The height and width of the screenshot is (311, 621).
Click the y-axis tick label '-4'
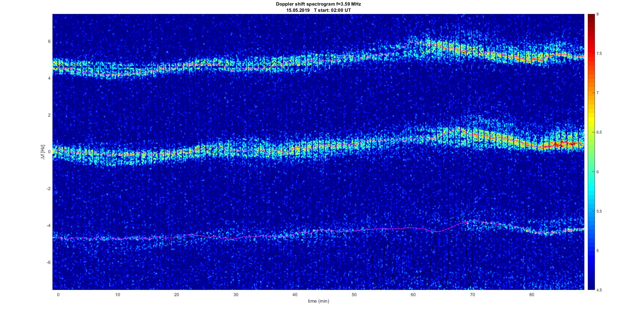[x=48, y=225]
